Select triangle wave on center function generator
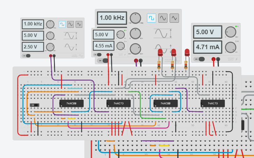Screen dimensions: 254x158 pos(174,18)
